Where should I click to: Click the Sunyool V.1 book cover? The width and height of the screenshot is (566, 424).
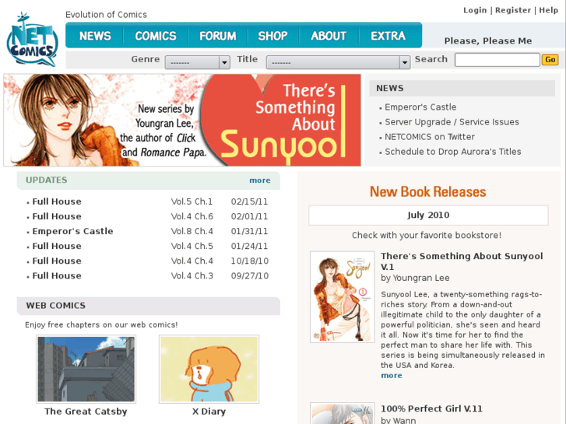(343, 297)
